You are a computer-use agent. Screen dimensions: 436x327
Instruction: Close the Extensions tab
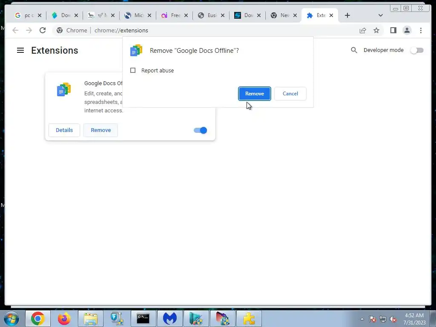pyautogui.click(x=331, y=15)
